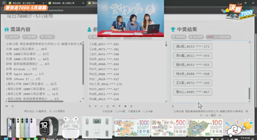Image resolution: width=257 pixels, height=140 pixels.
Task: Open the browser tab list dropdown arrow
Action: pyautogui.click(x=4, y=3)
